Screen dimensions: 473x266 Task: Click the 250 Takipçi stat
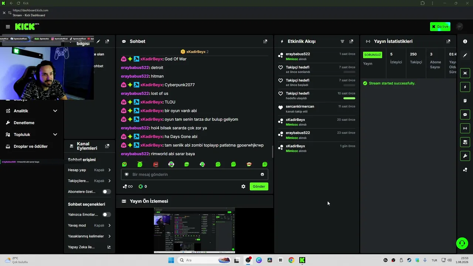point(416,58)
